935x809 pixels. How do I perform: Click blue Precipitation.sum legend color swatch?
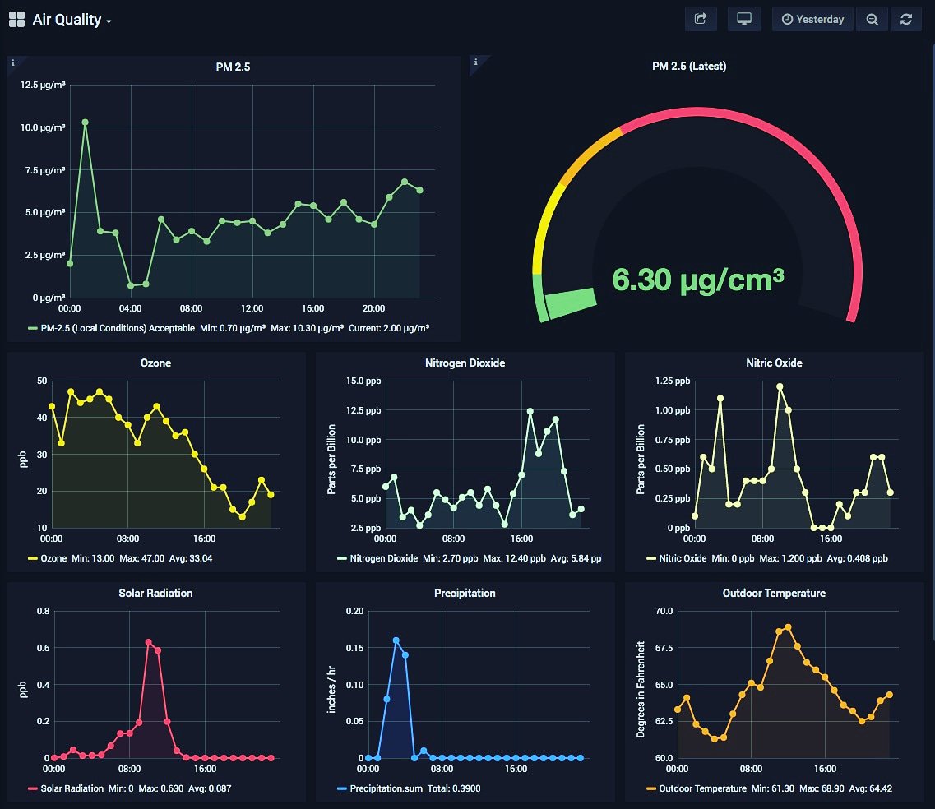(x=341, y=788)
